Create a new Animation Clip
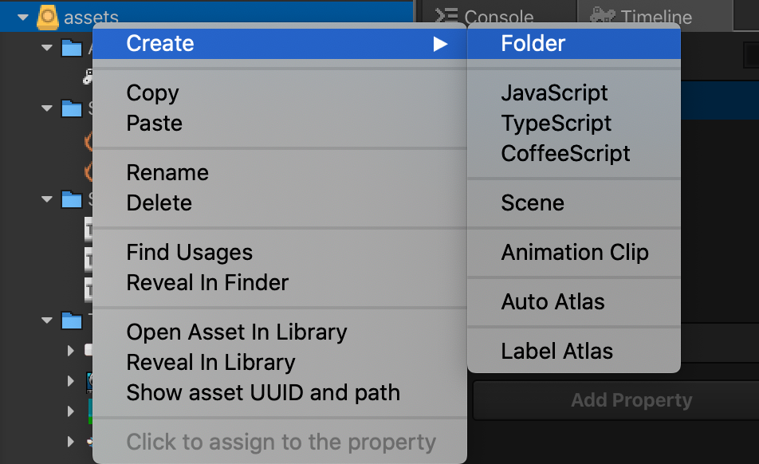This screenshot has height=464, width=759. coord(574,253)
